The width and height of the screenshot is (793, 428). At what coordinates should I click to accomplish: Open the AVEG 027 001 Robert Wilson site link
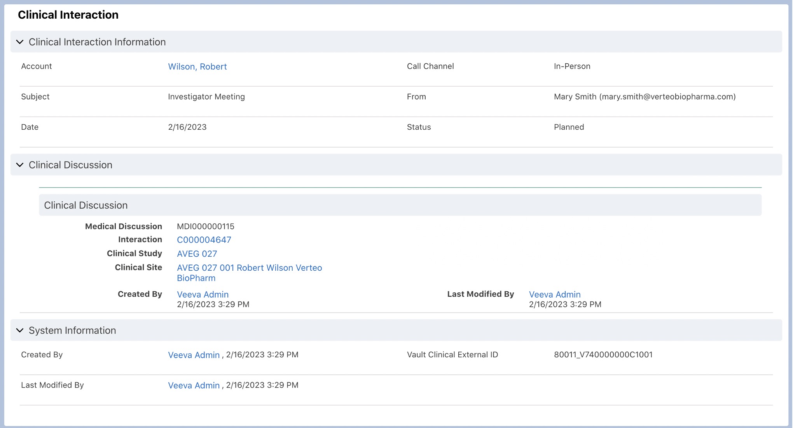[x=249, y=268]
